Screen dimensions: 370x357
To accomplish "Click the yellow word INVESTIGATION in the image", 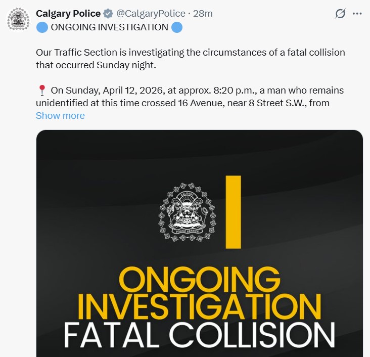I will tap(199, 306).
